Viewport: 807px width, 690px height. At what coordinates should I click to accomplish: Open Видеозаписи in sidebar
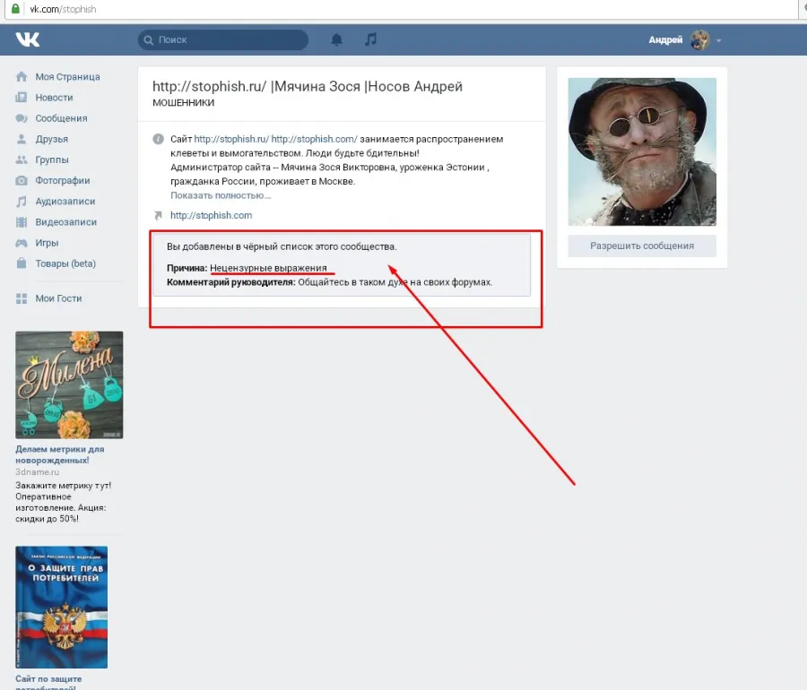[65, 222]
